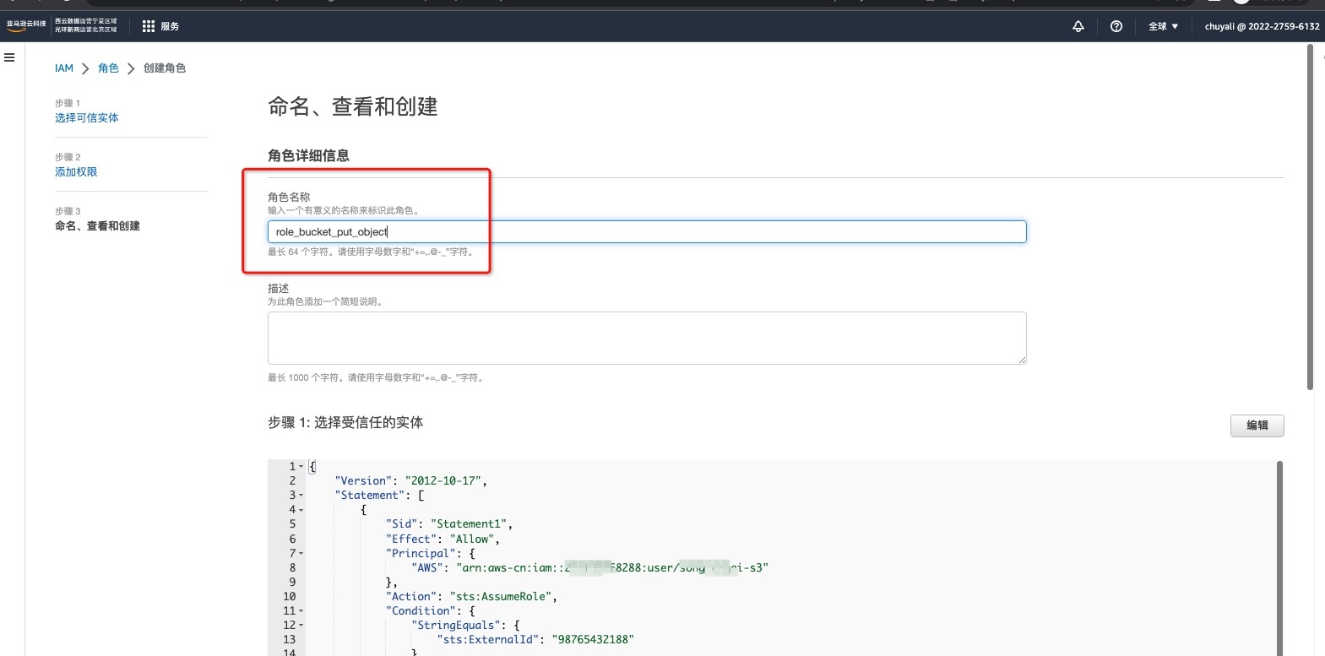Click the "Sid": "Statement1" line
The image size is (1325, 656).
[449, 524]
